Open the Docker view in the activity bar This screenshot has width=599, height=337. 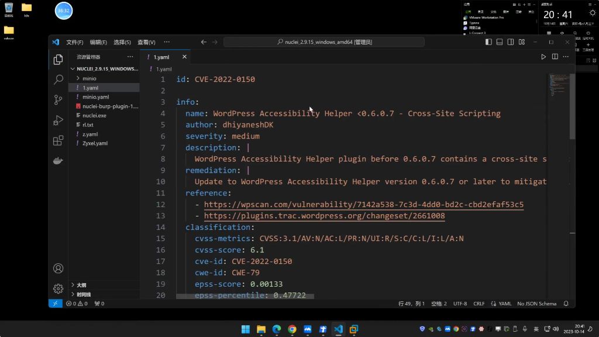coord(58,160)
